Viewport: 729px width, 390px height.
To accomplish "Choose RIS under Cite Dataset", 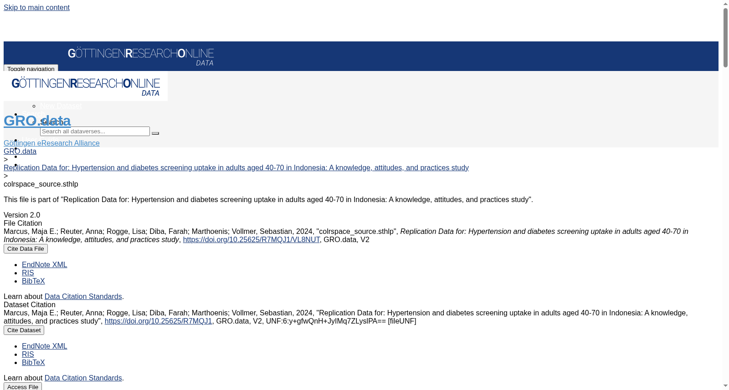I will 28,355.
